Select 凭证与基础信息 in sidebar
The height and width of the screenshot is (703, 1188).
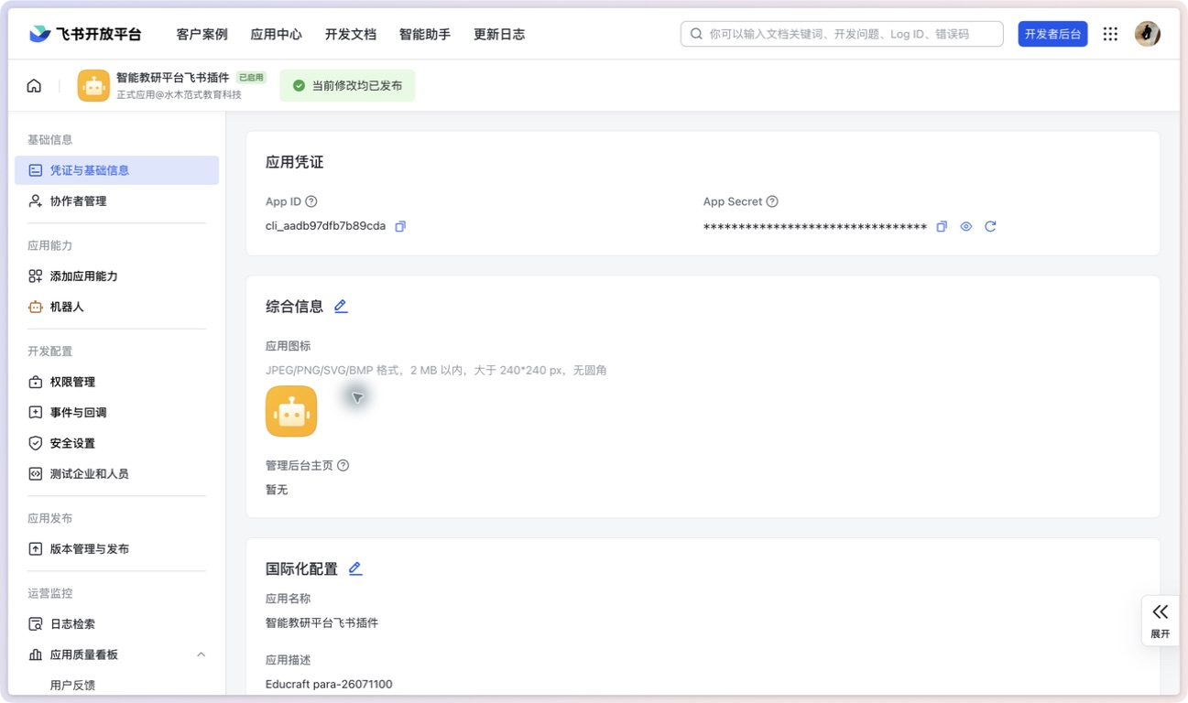point(116,170)
